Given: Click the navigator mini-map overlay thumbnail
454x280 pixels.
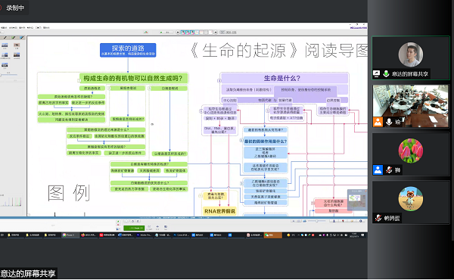Looking at the screenshot, I should (357, 200).
